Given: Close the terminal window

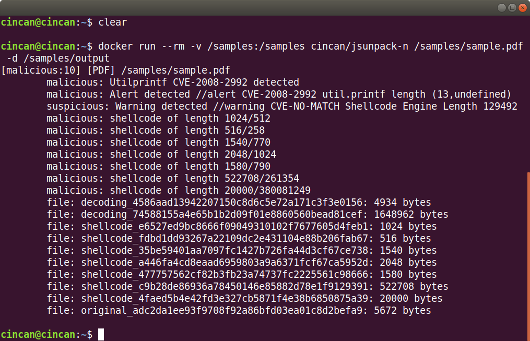Looking at the screenshot, I should (523, 7).
